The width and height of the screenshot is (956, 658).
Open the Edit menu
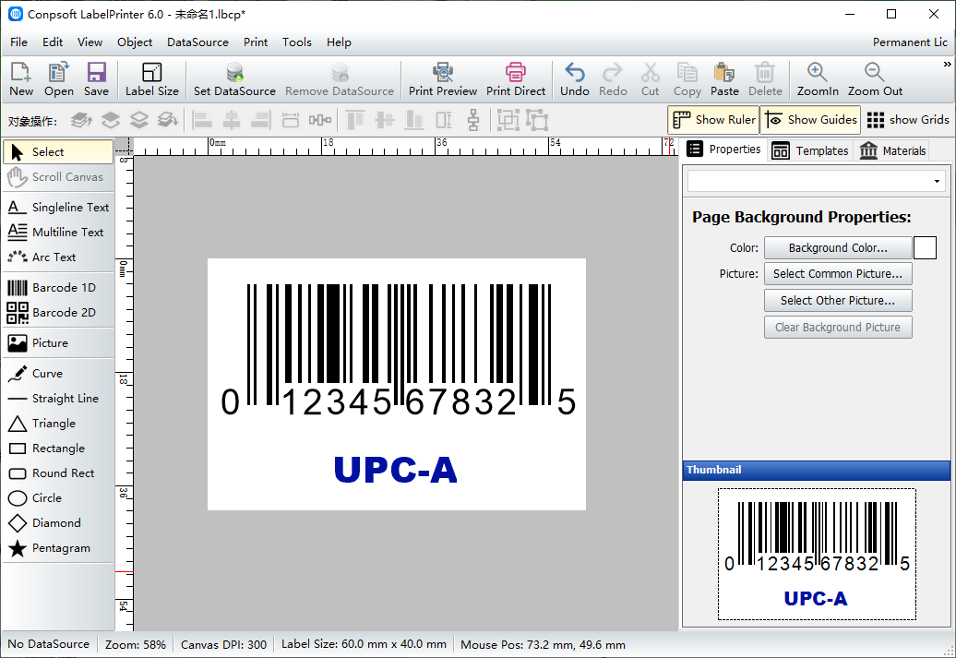[x=53, y=42]
